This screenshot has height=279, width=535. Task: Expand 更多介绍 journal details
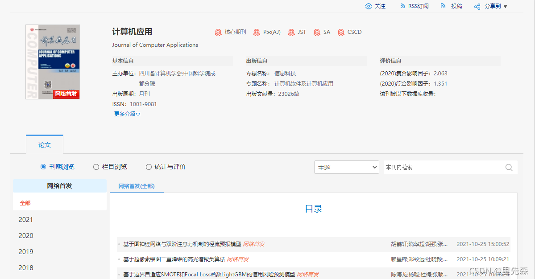pos(125,114)
